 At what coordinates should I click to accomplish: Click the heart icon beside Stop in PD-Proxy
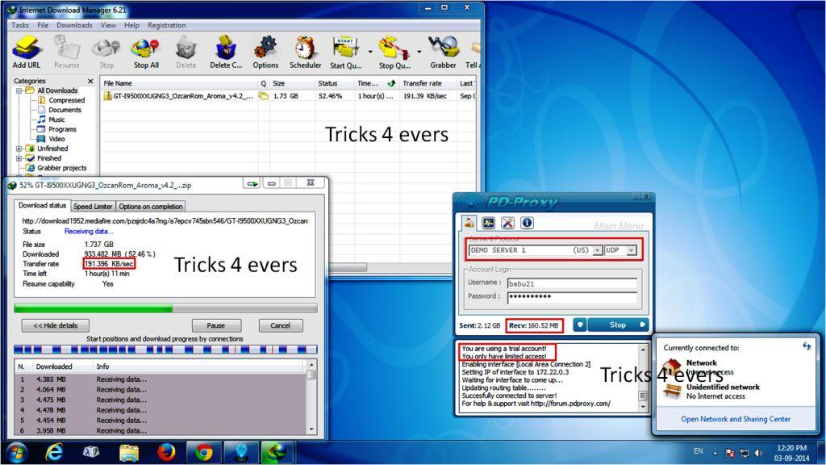click(x=579, y=325)
